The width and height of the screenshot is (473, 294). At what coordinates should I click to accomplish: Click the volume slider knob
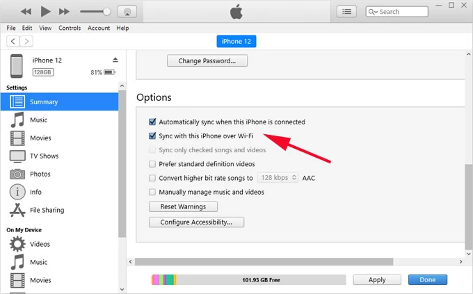point(107,12)
